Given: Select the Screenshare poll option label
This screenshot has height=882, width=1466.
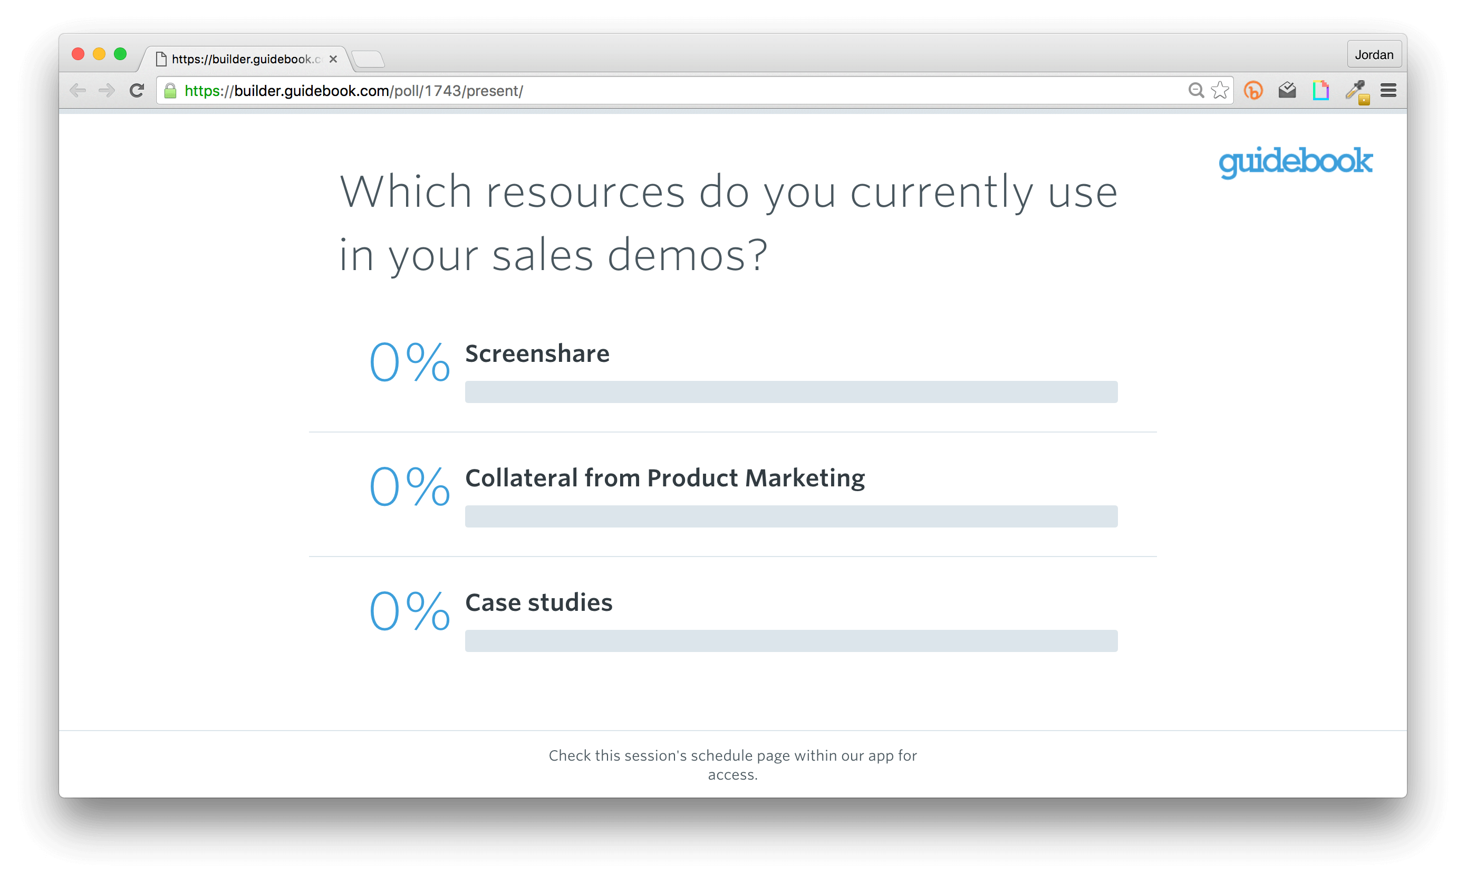Looking at the screenshot, I should (536, 353).
